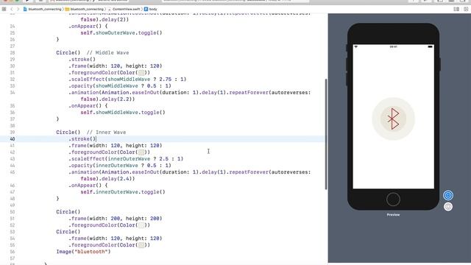Open the color swatch on line 42
The width and height of the screenshot is (471, 265).
(141, 152)
